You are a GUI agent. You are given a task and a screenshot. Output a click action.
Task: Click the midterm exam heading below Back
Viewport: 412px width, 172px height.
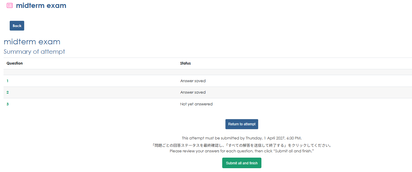32,42
